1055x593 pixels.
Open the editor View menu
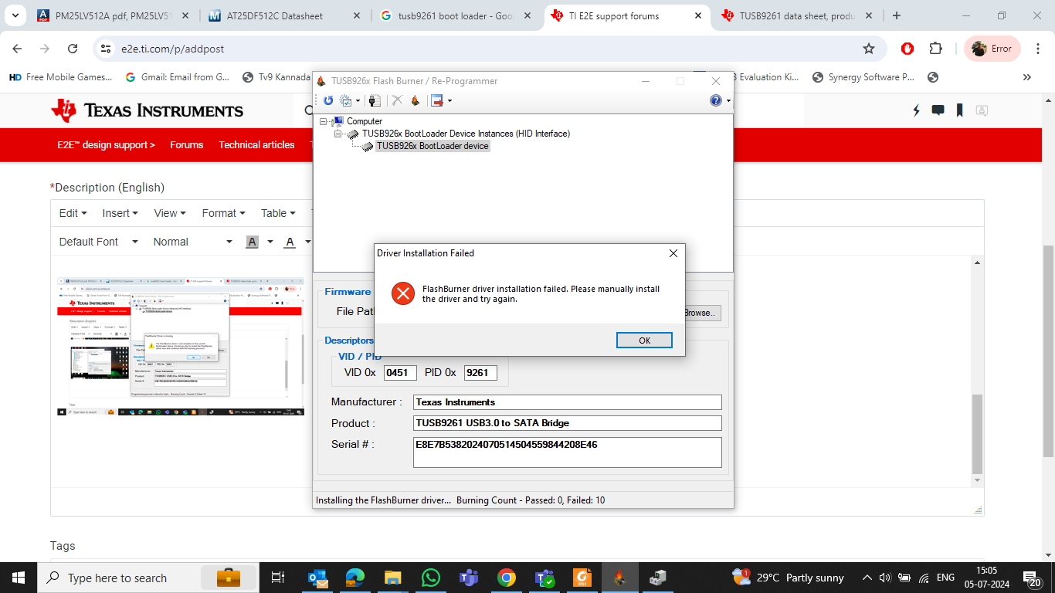click(x=170, y=213)
